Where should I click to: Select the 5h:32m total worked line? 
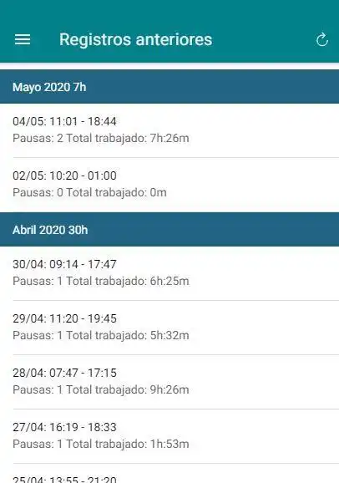tap(101, 335)
